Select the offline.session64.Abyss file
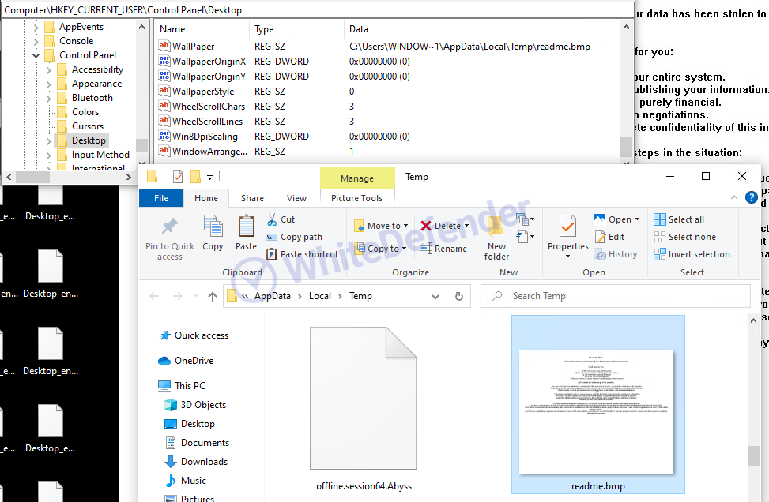Screen dimensions: 769x502 point(364,407)
